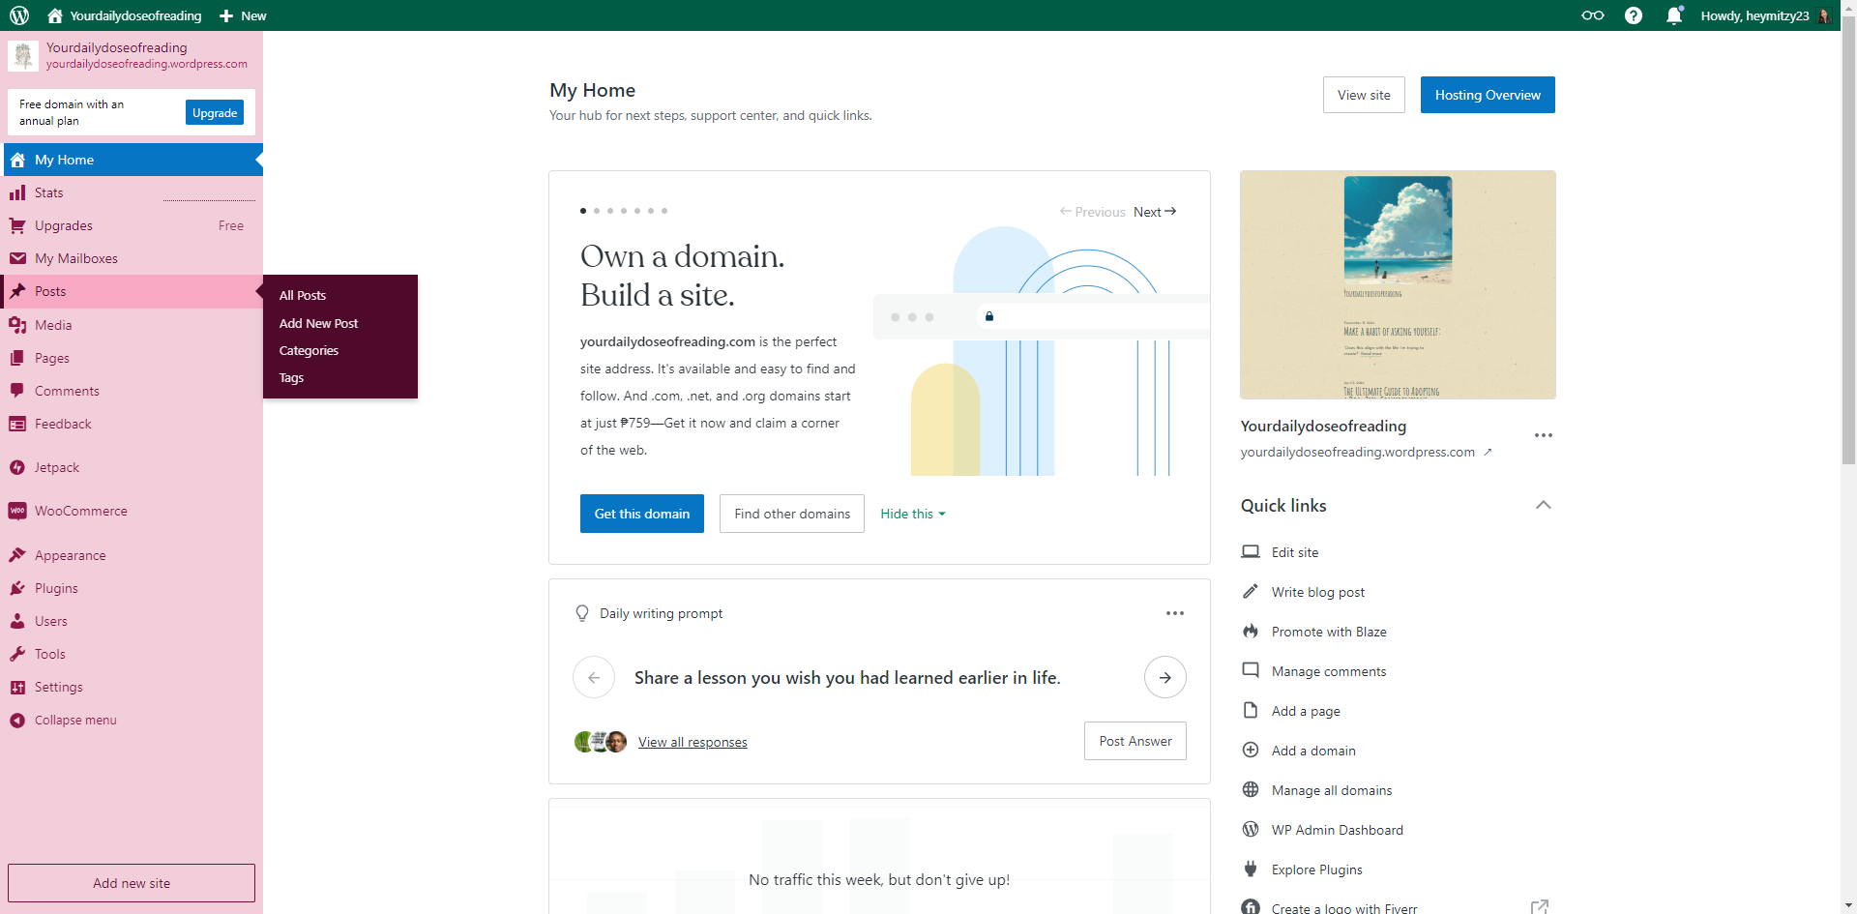Viewport: 1857px width, 914px height.
Task: Go to My Home menu item
Action: pos(133,160)
